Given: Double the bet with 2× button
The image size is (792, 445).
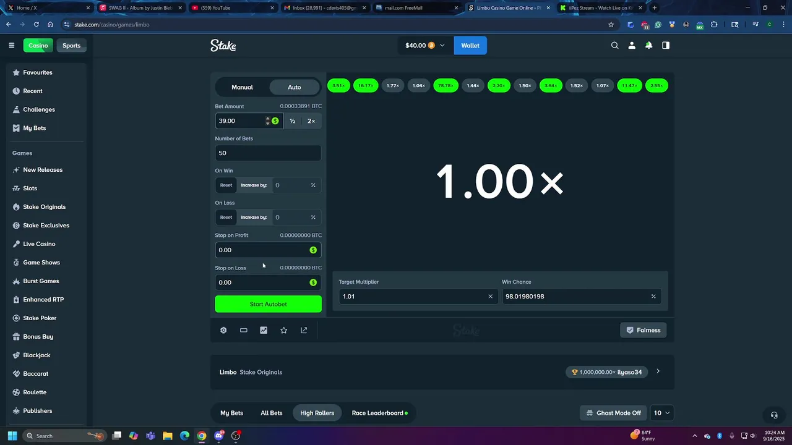Looking at the screenshot, I should 311,121.
